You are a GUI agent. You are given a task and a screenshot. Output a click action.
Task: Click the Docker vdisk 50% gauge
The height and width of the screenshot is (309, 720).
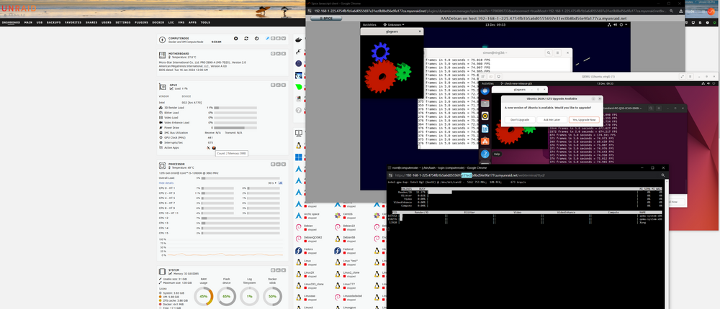pyautogui.click(x=272, y=296)
